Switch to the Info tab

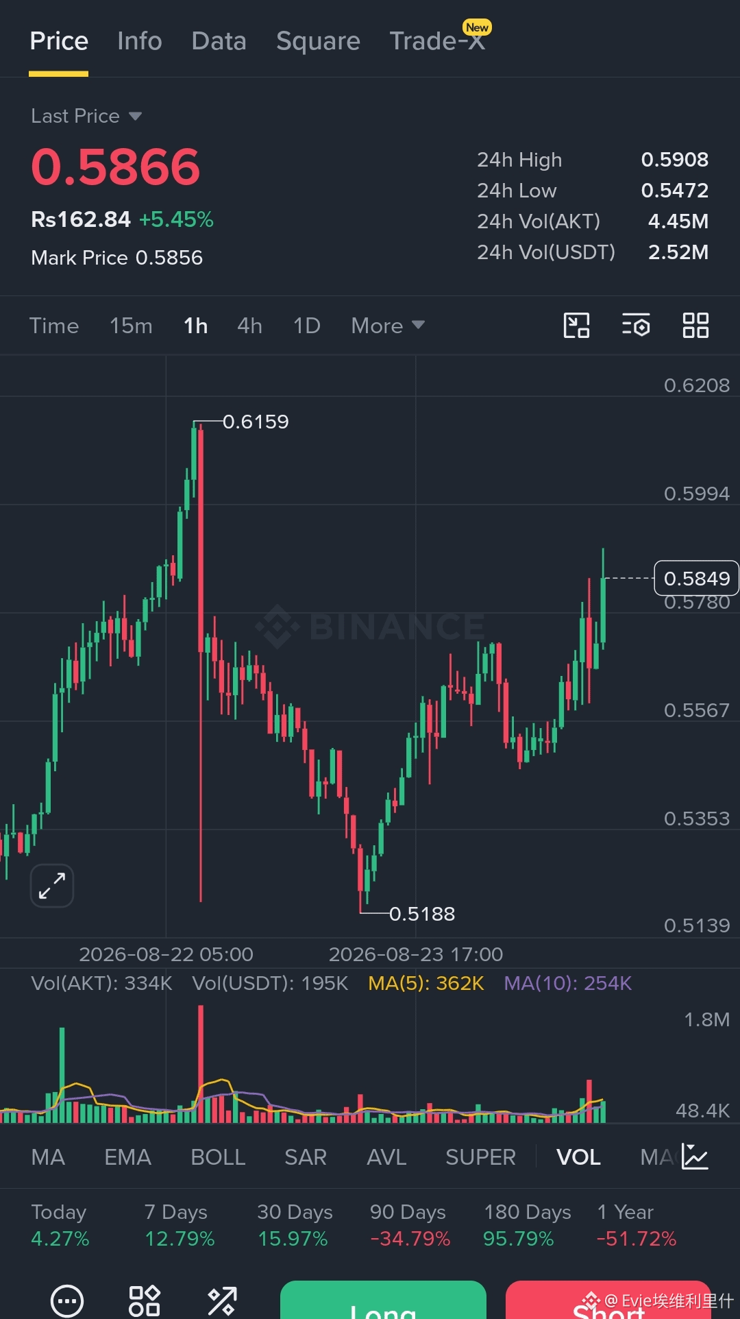click(x=140, y=41)
